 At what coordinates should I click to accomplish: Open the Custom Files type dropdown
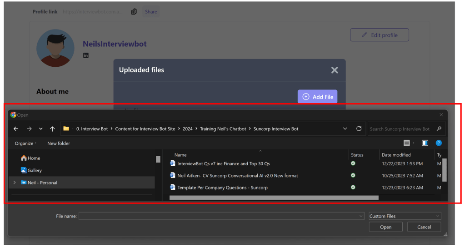pyautogui.click(x=405, y=216)
